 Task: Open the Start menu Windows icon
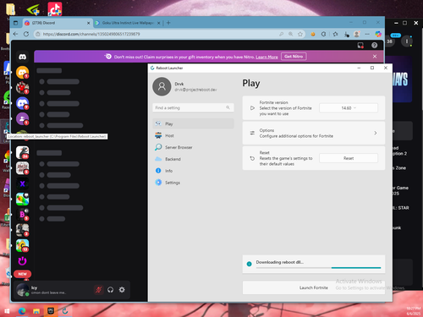7,311
